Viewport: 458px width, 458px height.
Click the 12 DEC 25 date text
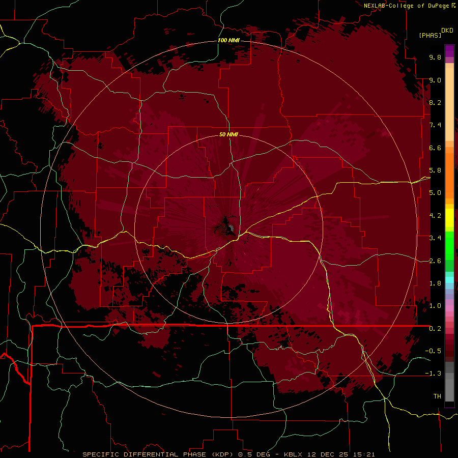point(328,454)
